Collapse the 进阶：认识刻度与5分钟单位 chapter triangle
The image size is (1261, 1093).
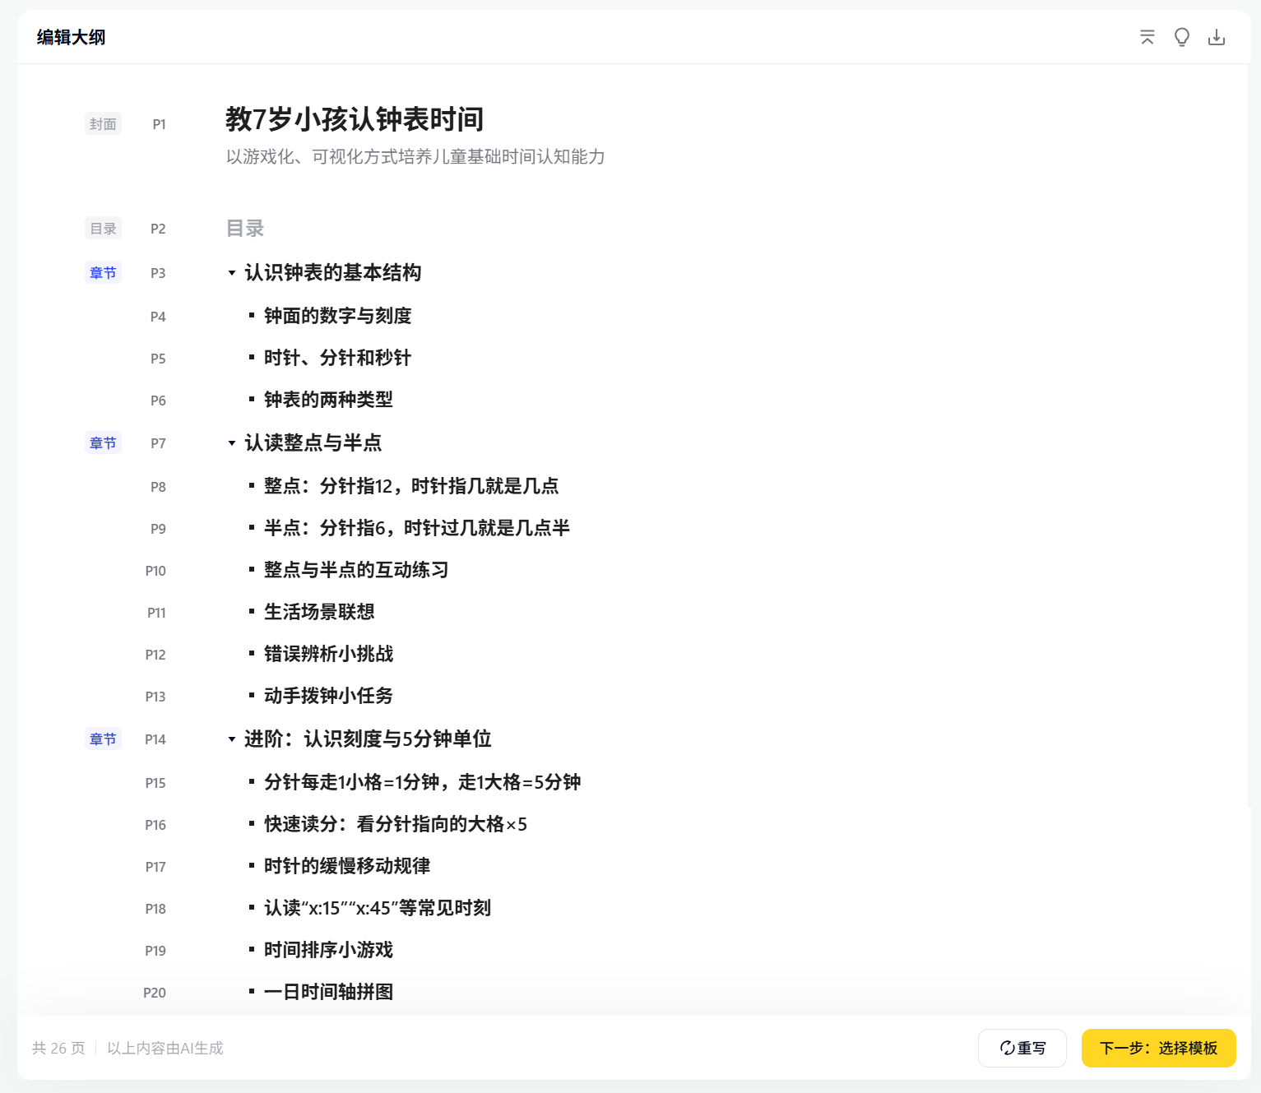[x=232, y=739]
